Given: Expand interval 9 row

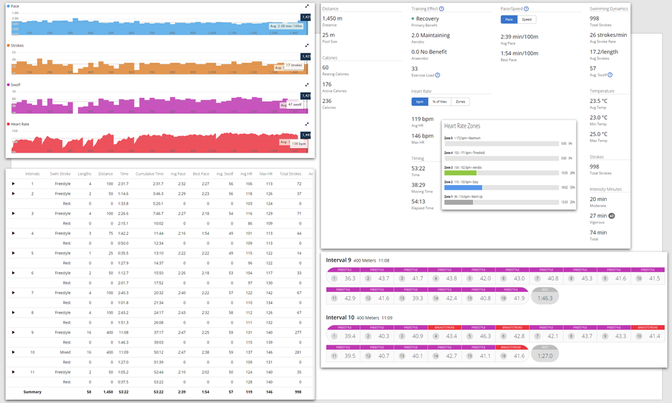Looking at the screenshot, I should (x=13, y=332).
